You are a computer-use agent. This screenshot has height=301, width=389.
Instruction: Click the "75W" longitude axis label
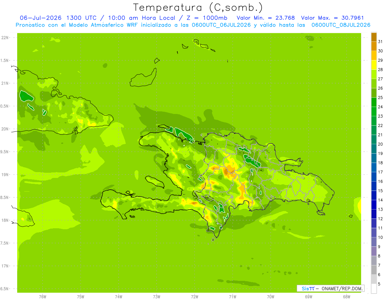[81, 296]
